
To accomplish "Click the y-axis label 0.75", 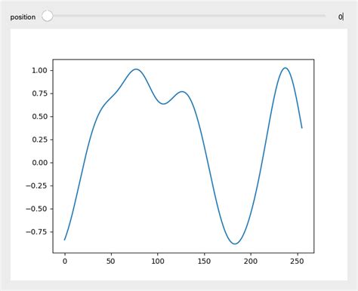I will coord(39,93).
